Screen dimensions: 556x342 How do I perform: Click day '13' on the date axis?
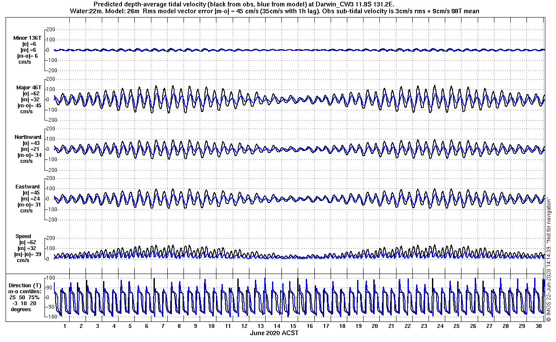(x=260, y=326)
